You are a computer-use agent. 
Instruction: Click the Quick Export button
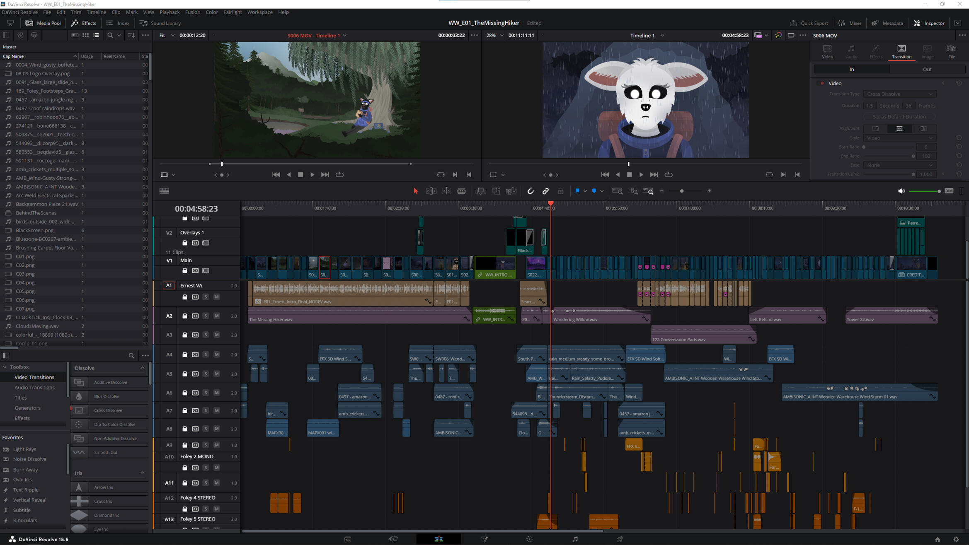(809, 23)
